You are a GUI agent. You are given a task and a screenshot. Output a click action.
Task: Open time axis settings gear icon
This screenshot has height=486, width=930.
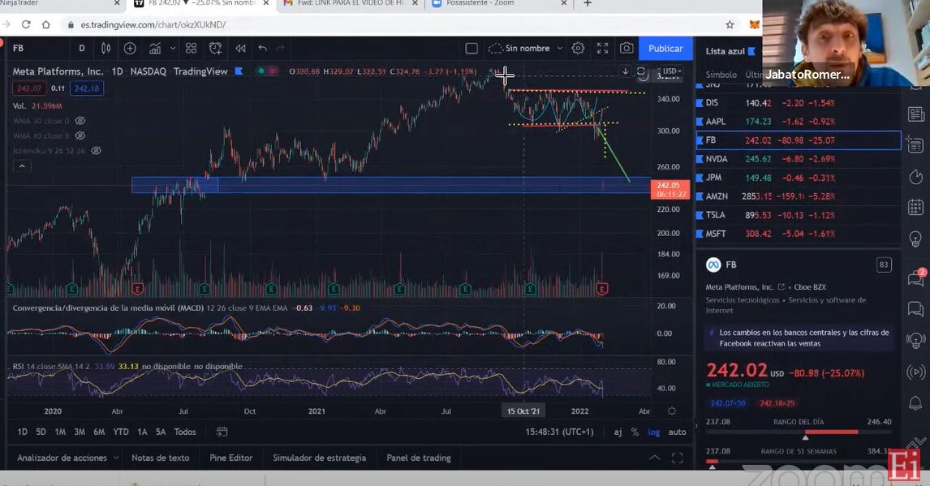click(x=672, y=411)
